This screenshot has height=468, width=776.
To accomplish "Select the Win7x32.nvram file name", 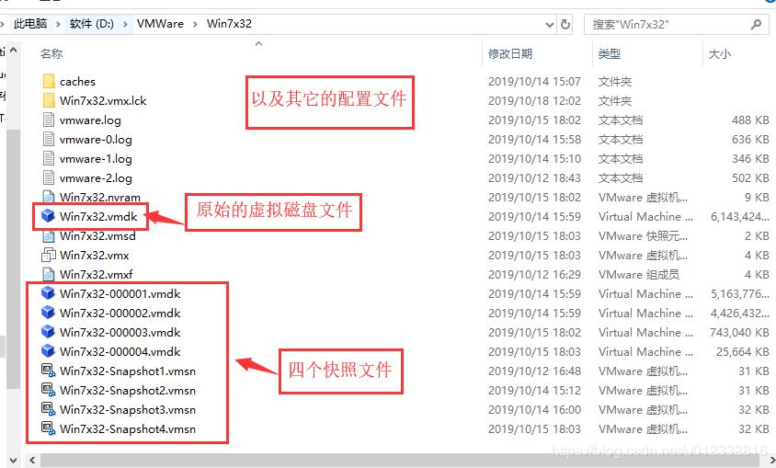I will coord(100,198).
